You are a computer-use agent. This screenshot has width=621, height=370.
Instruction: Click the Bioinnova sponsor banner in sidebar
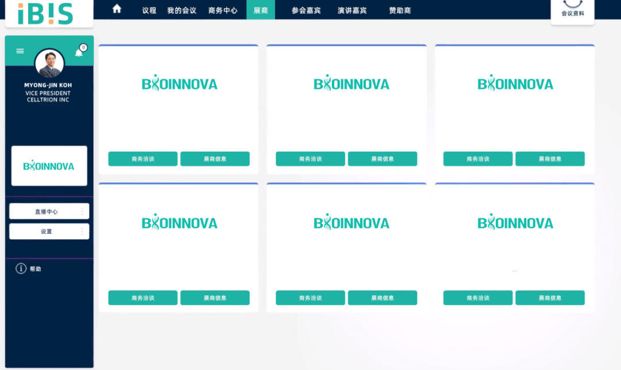click(49, 166)
